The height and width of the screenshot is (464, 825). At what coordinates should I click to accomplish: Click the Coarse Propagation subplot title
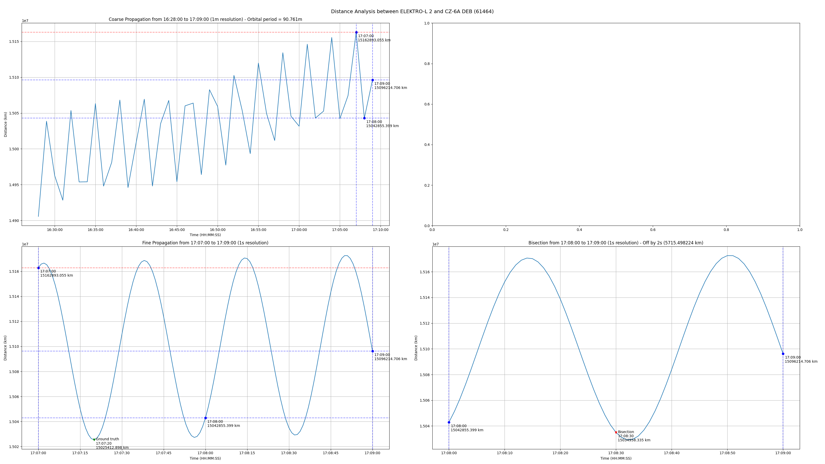tap(205, 20)
